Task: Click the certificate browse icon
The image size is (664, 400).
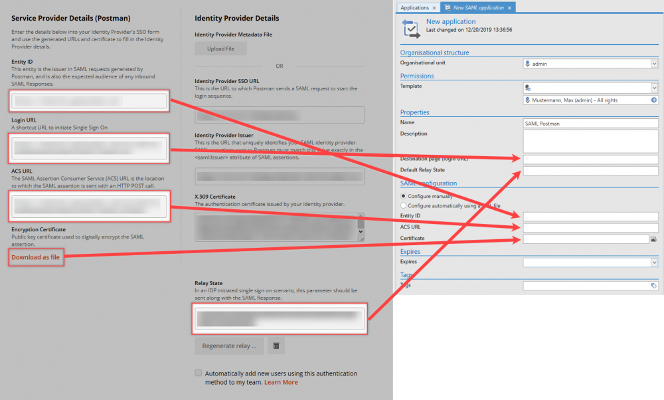Action: (653, 239)
